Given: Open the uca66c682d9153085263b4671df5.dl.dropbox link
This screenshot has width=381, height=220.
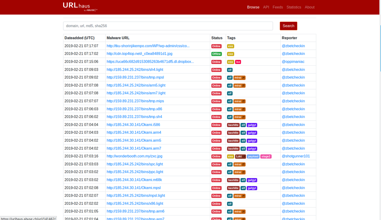Looking at the screenshot, I should pyautogui.click(x=150, y=62).
